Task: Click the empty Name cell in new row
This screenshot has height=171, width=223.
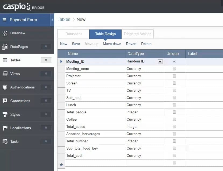Action: pyautogui.click(x=95, y=163)
